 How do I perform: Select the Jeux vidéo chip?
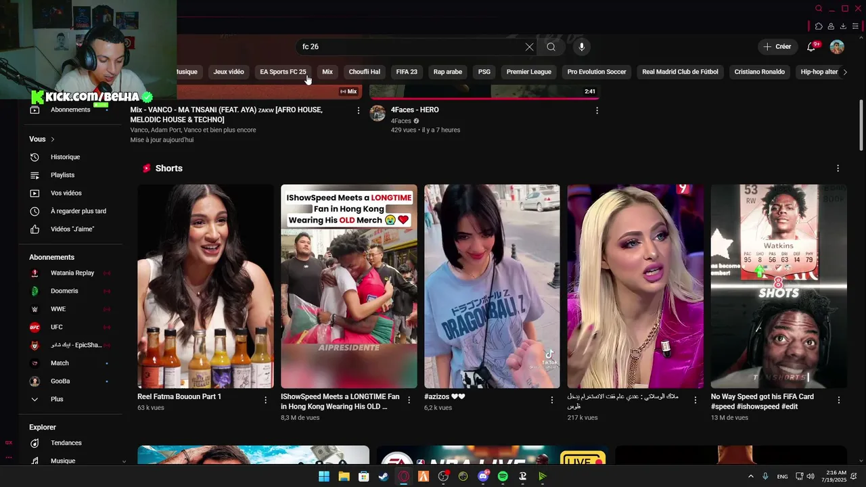coord(229,72)
